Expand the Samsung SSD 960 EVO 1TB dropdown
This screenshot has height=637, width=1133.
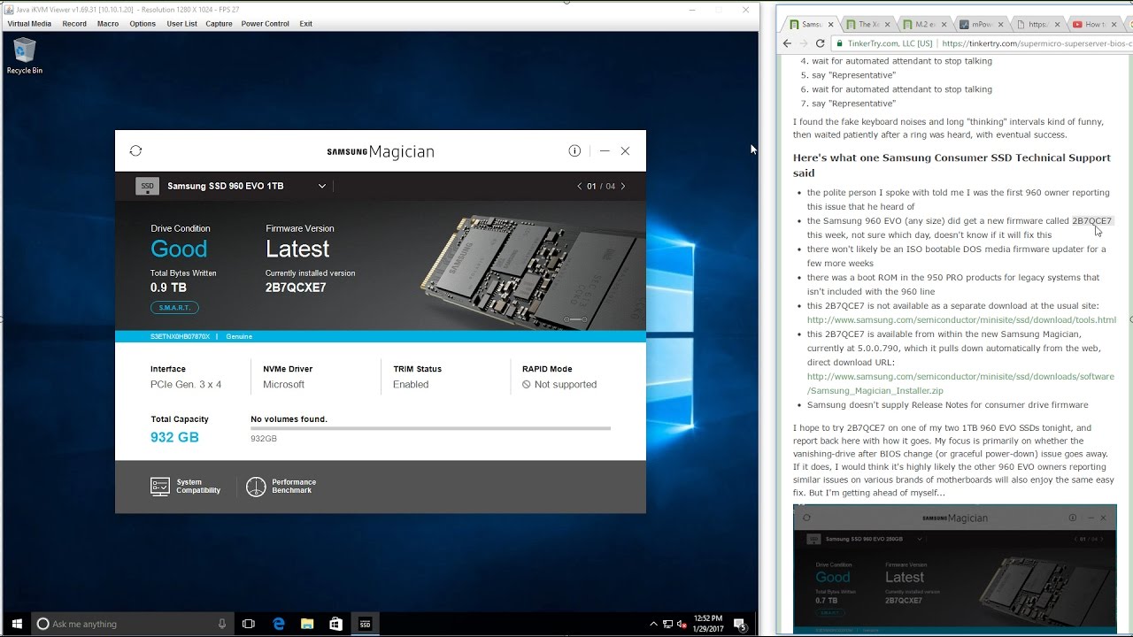tap(322, 186)
